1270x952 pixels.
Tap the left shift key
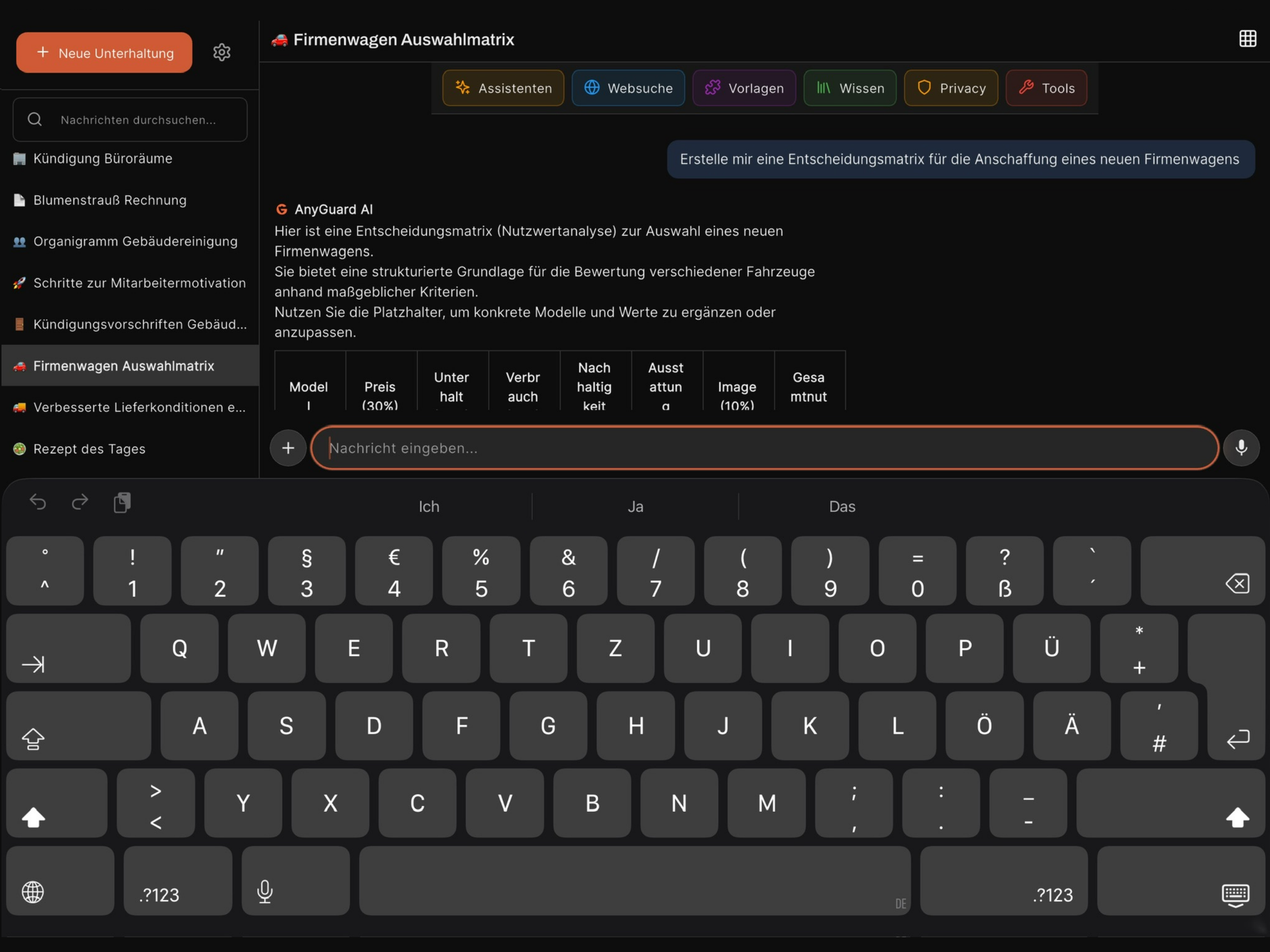coord(57,803)
